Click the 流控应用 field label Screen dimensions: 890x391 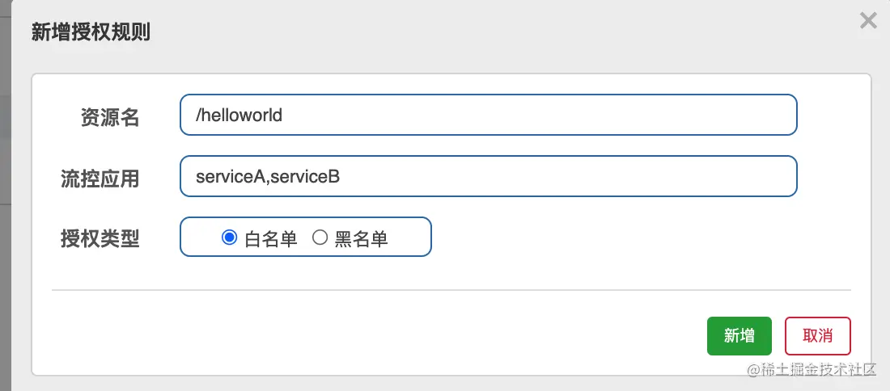[100, 178]
